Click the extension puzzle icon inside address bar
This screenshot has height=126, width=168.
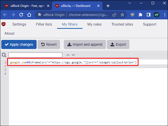[40, 14]
